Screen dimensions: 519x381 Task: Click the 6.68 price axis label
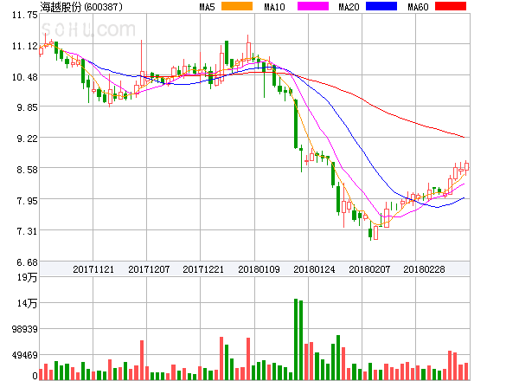pos(27,262)
